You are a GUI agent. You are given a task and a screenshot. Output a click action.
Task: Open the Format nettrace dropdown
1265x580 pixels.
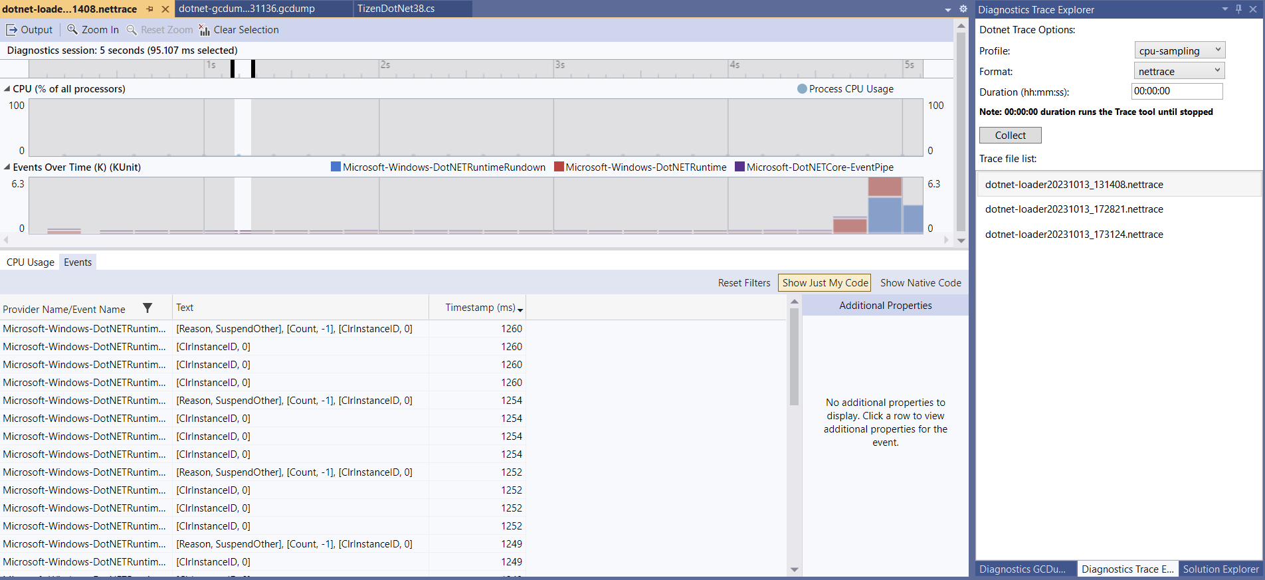[x=1179, y=71]
